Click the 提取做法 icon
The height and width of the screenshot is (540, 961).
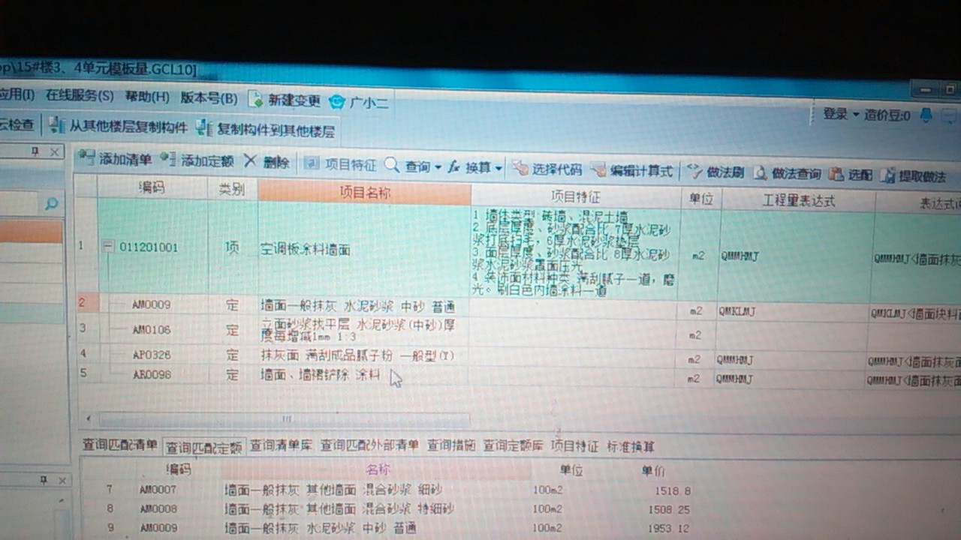coord(888,175)
